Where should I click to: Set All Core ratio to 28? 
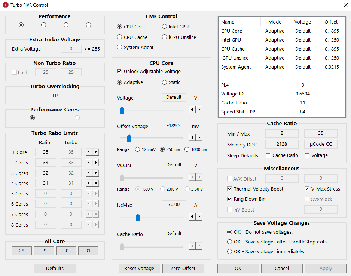pyautogui.click(x=22, y=251)
